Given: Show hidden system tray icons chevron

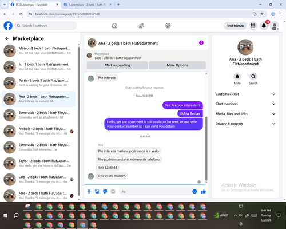Looking at the screenshot, I should click(236, 215).
